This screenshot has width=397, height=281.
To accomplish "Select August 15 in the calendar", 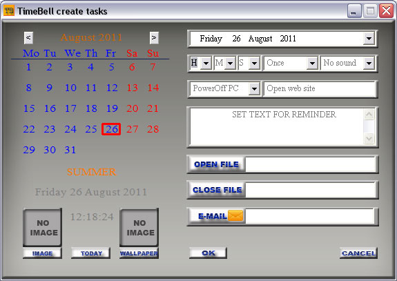I will pyautogui.click(x=29, y=108).
